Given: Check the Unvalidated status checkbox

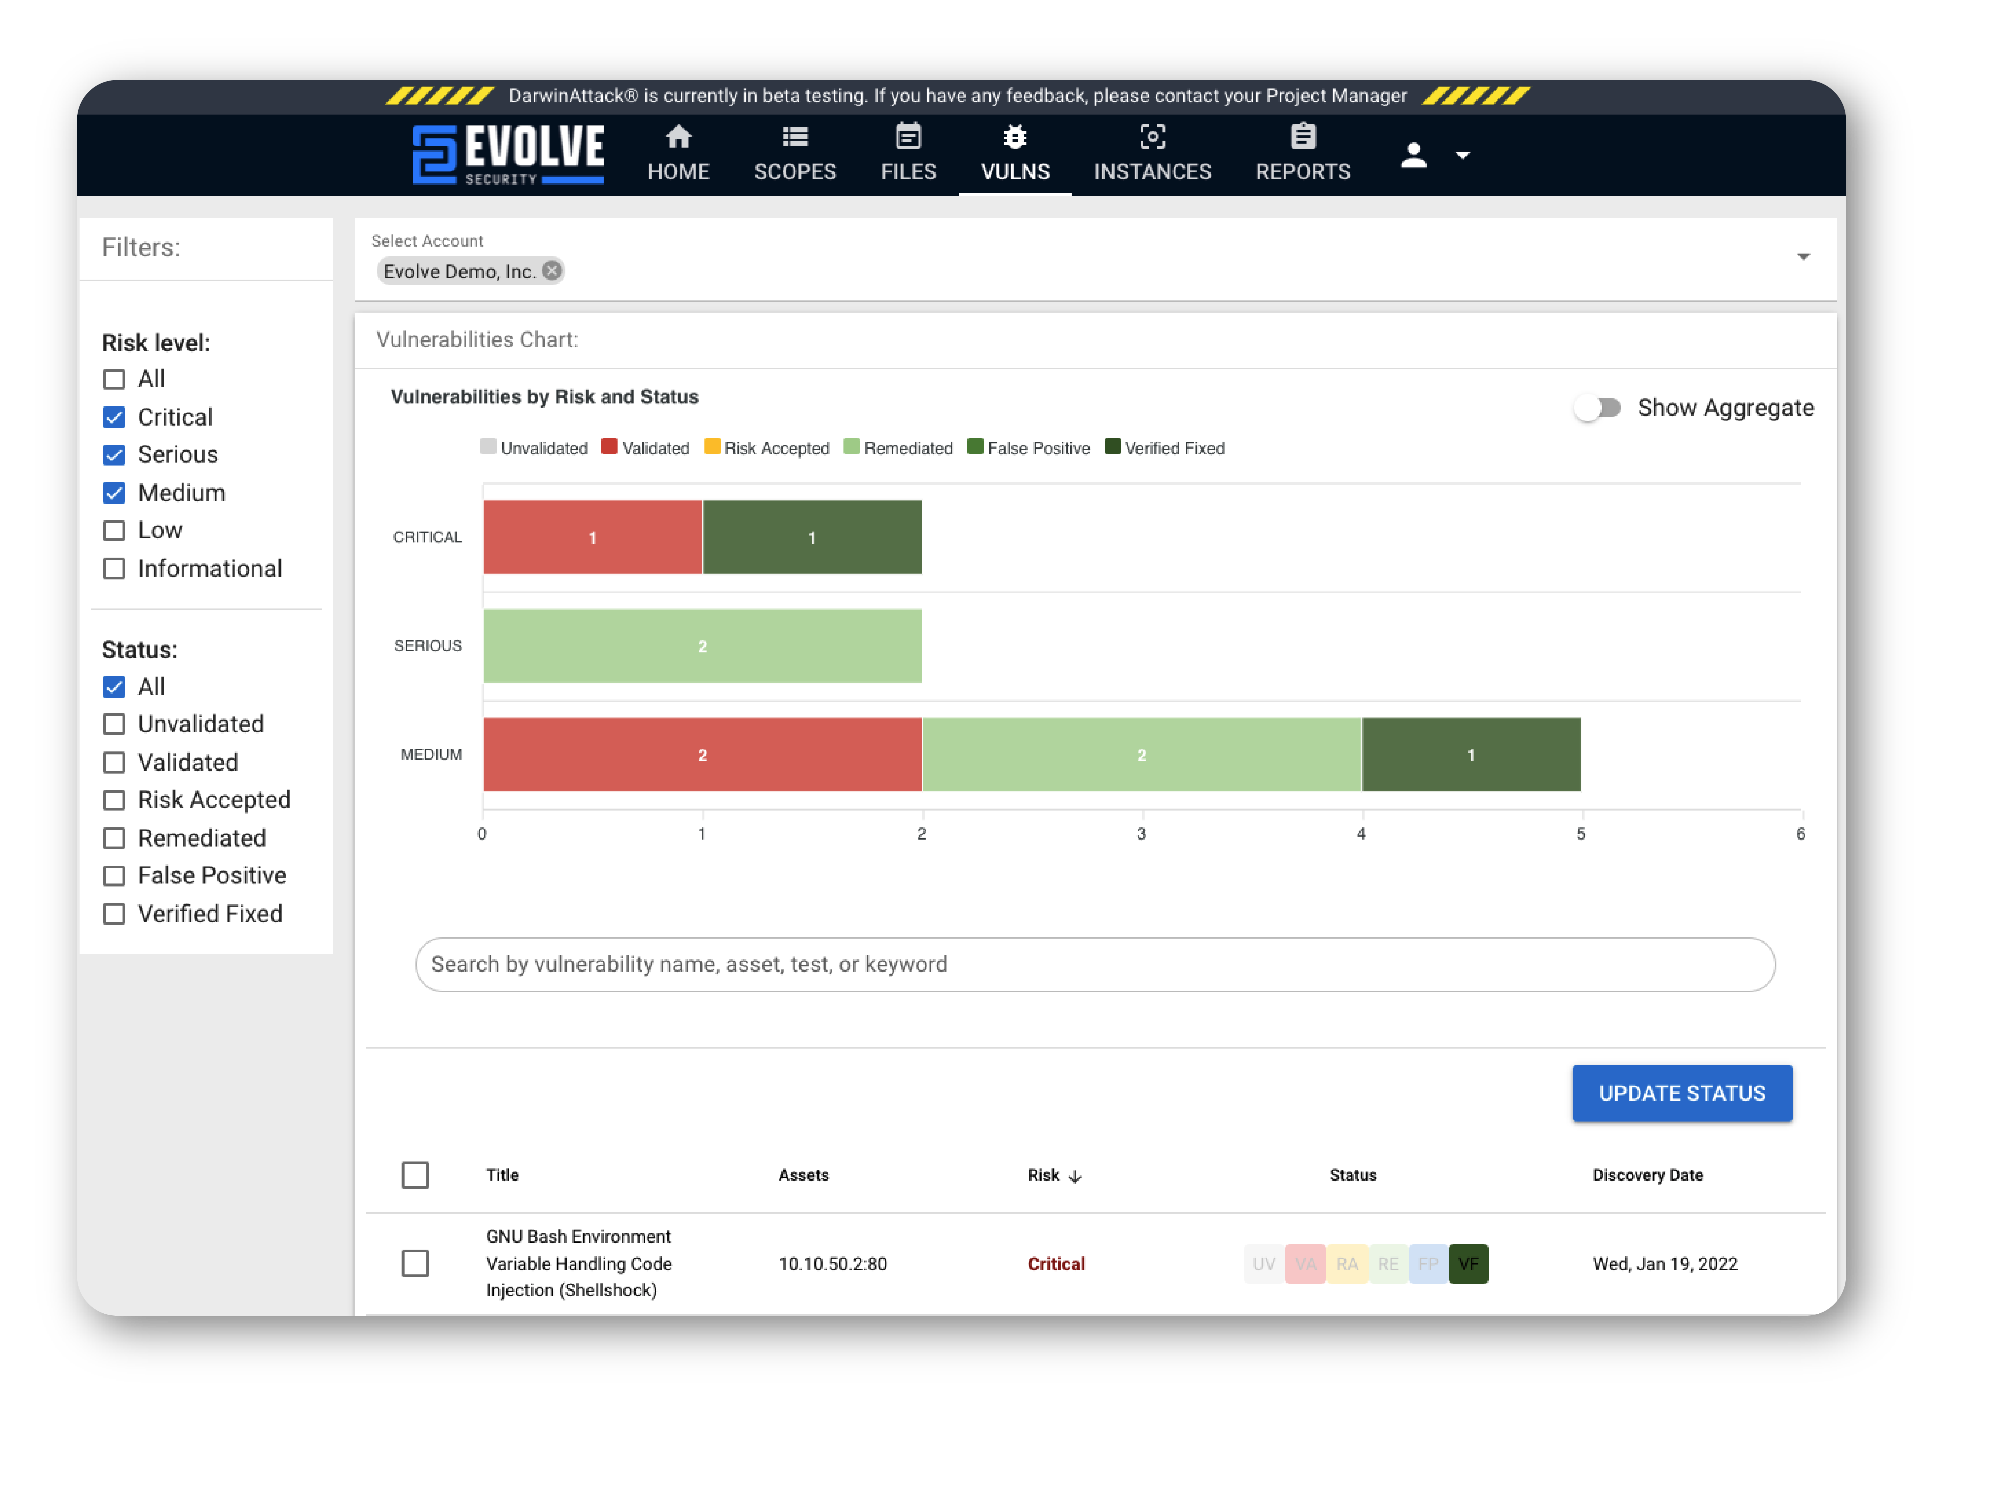Looking at the screenshot, I should tap(114, 724).
